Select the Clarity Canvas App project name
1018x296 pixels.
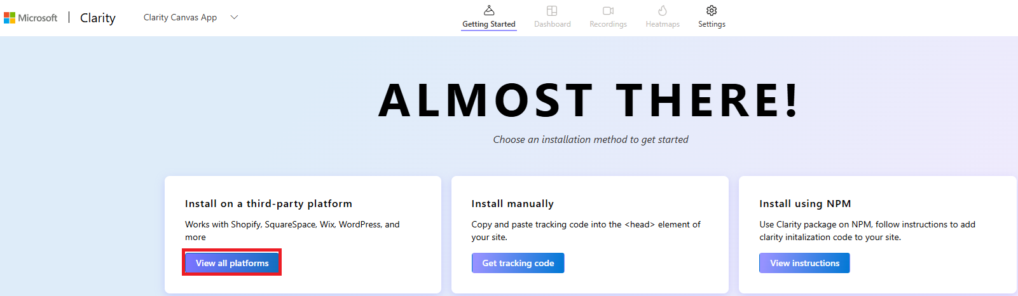180,17
